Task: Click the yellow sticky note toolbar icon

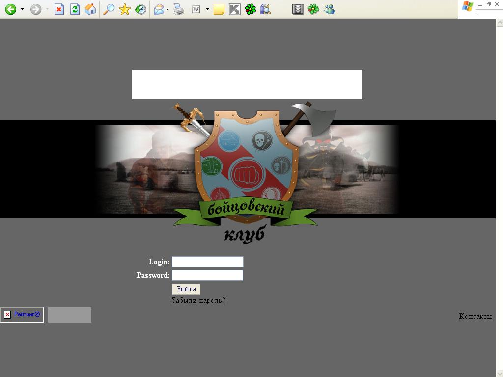Action: (219, 9)
